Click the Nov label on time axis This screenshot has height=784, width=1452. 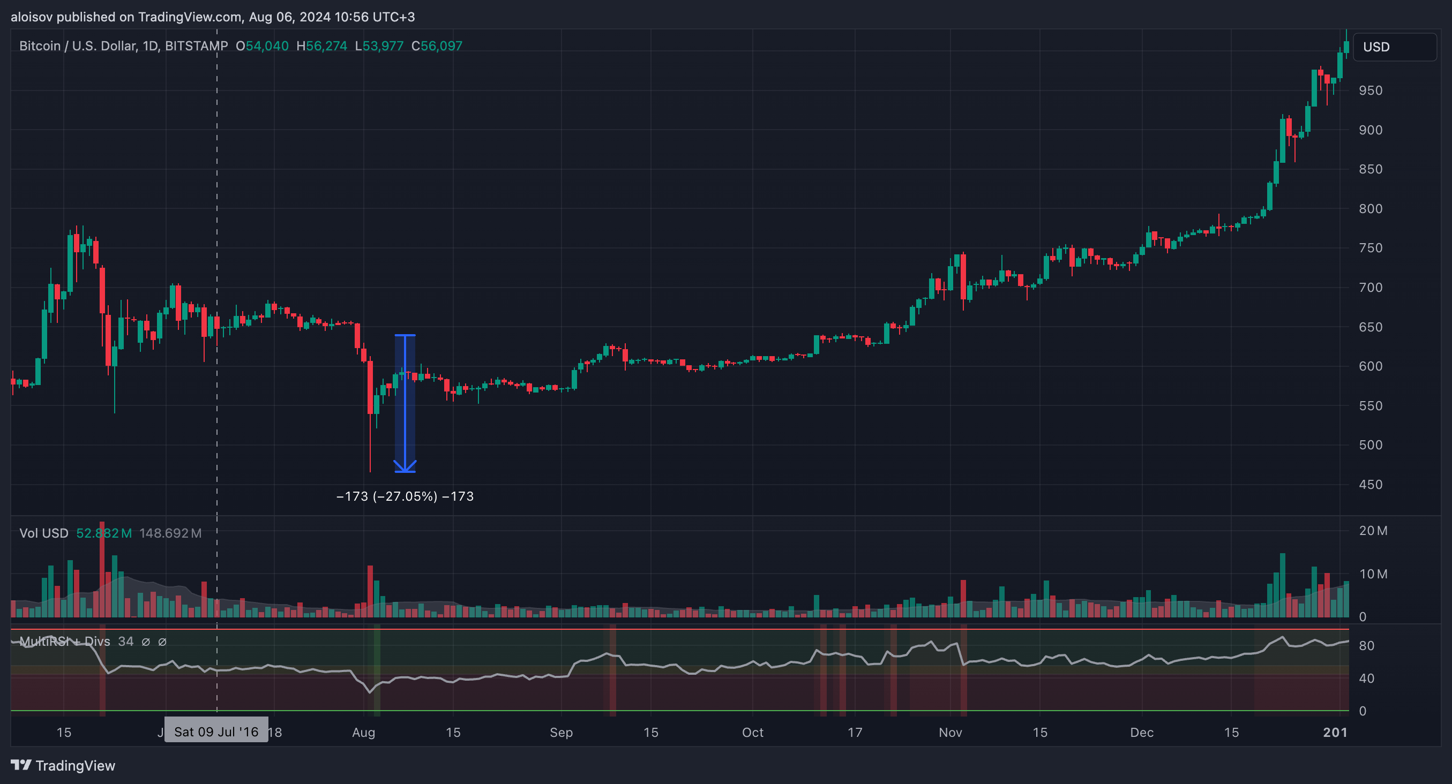tap(950, 732)
